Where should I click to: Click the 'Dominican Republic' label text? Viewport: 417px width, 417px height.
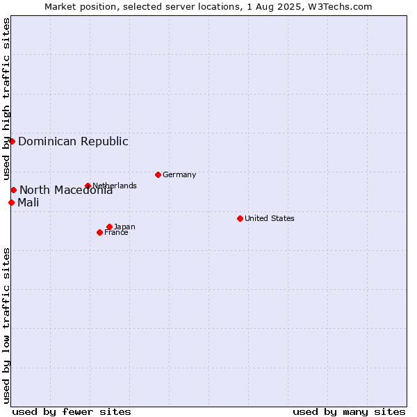click(74, 142)
